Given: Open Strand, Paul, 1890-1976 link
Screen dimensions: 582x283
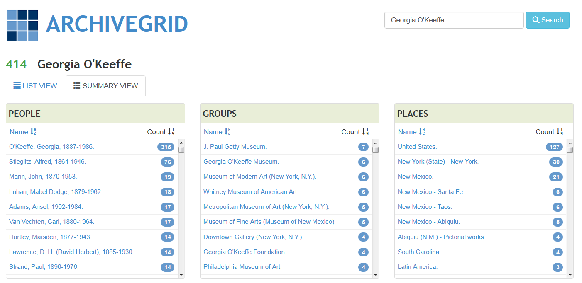Looking at the screenshot, I should coord(44,267).
